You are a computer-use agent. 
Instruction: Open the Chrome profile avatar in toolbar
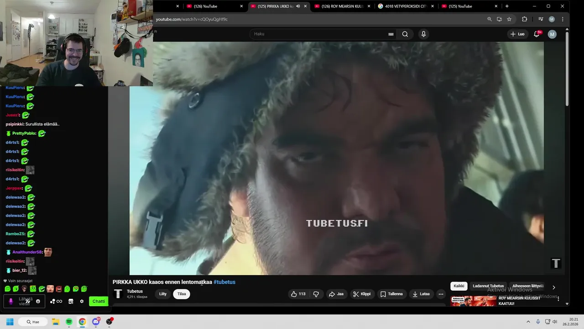pos(552,19)
